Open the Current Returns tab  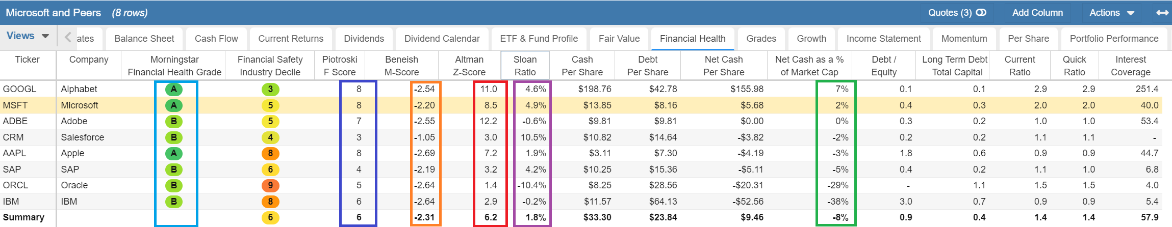(291, 39)
